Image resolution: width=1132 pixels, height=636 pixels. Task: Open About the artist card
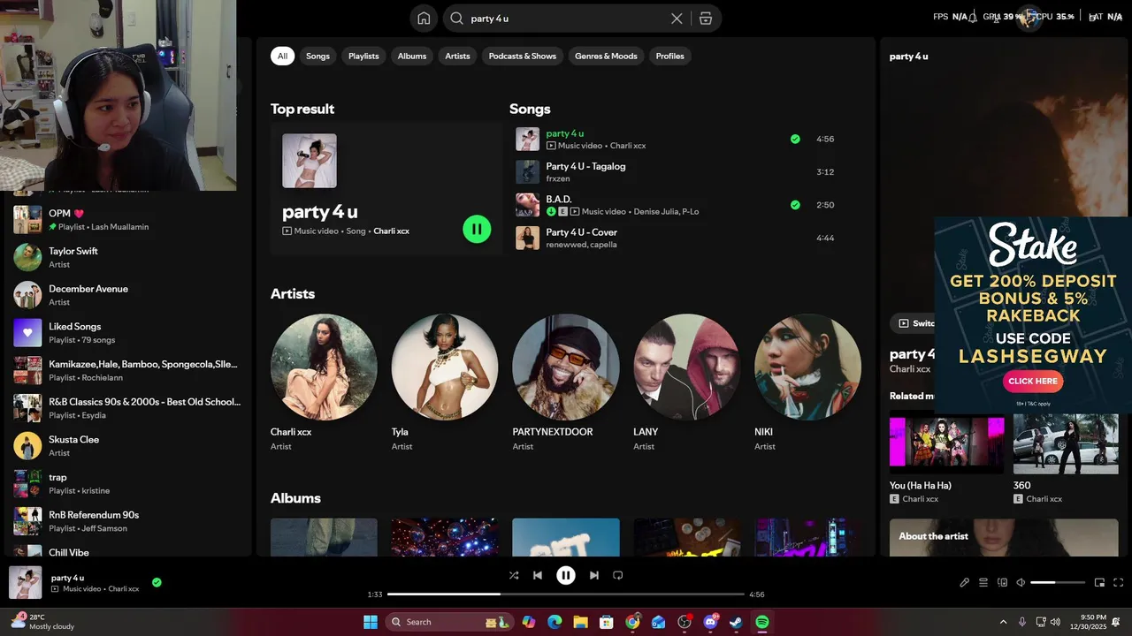coord(1004,537)
